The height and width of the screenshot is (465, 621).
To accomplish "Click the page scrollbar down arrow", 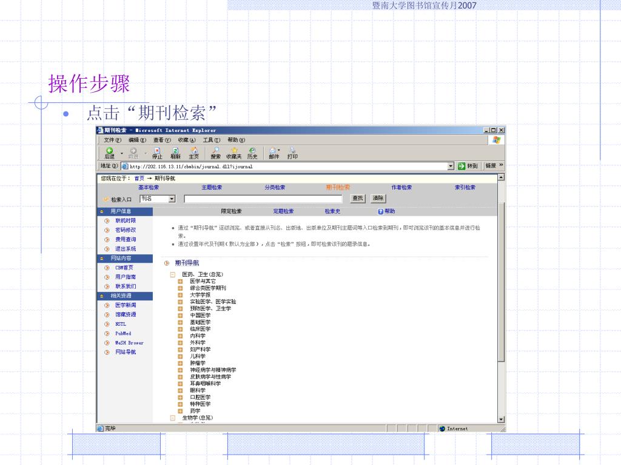I will pos(501,420).
